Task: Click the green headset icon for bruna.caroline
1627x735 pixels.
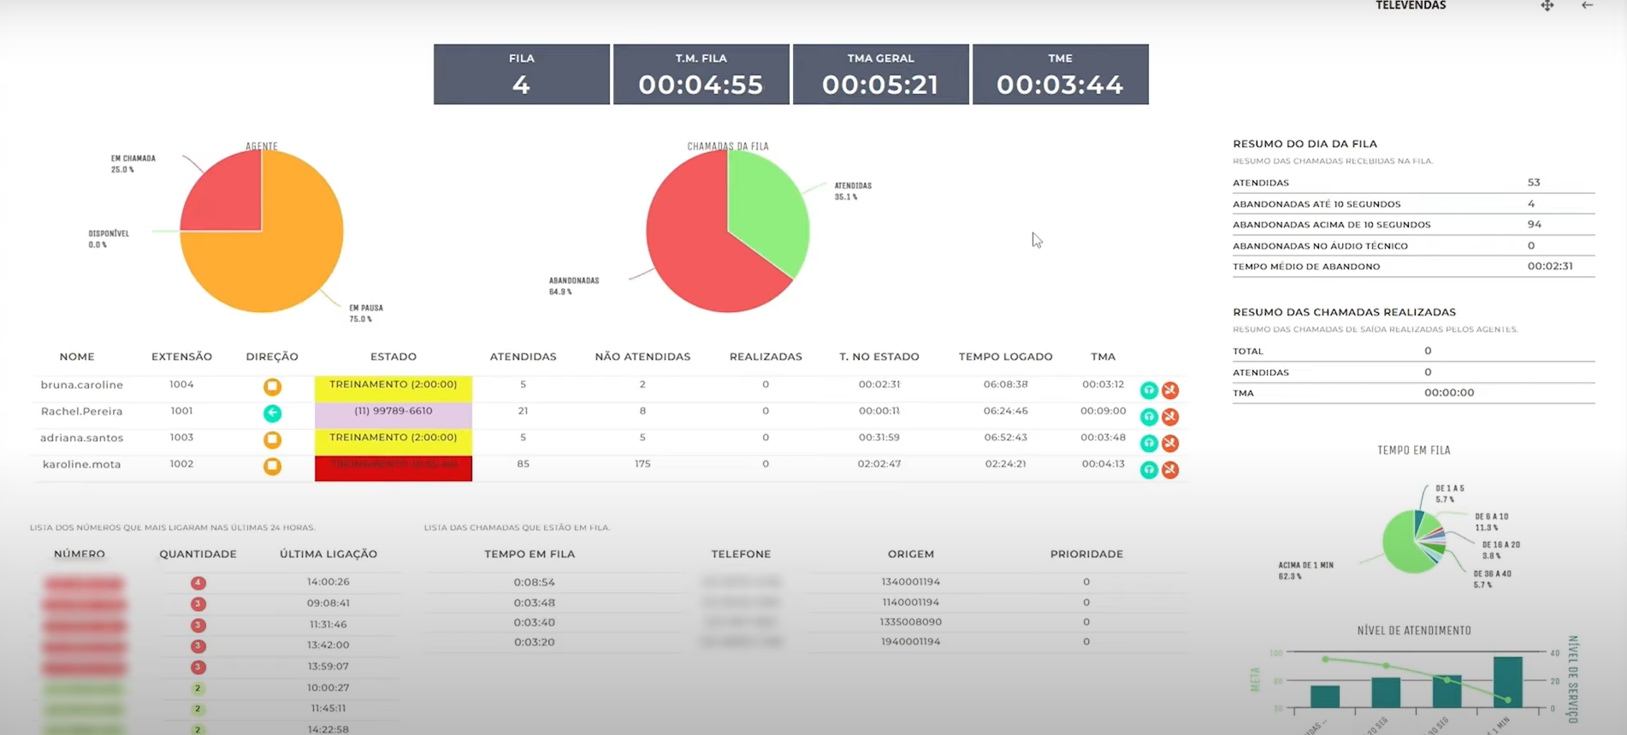Action: click(1149, 391)
